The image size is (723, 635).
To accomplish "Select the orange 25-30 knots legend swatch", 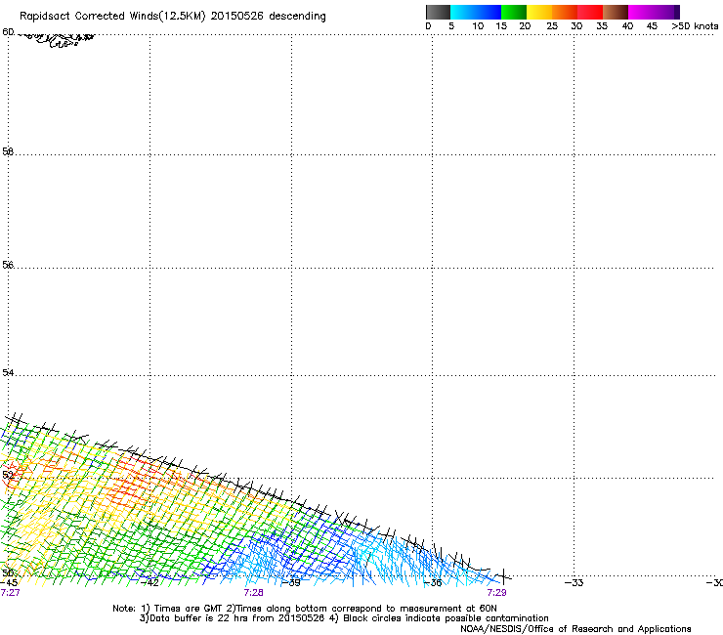I will 565,12.
